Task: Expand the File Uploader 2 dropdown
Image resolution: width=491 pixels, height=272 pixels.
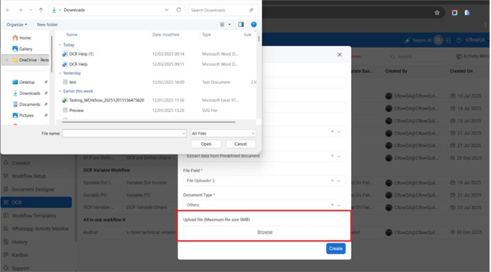Action: [339, 181]
